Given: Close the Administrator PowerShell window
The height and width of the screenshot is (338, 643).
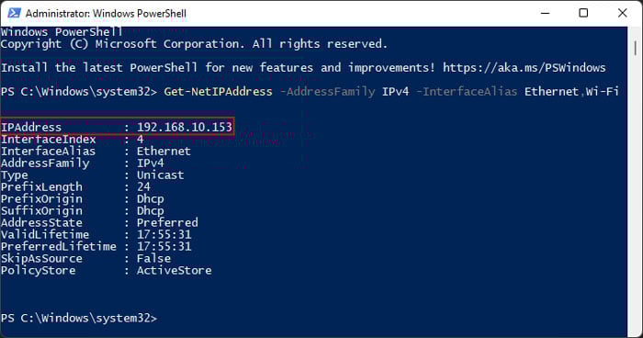Looking at the screenshot, I should (x=622, y=13).
